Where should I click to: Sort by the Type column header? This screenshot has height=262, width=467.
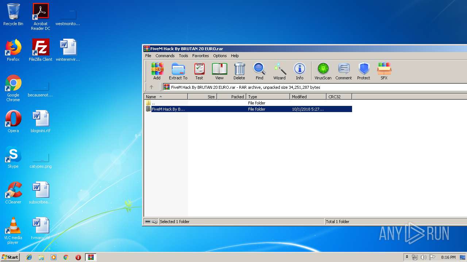click(x=268, y=97)
